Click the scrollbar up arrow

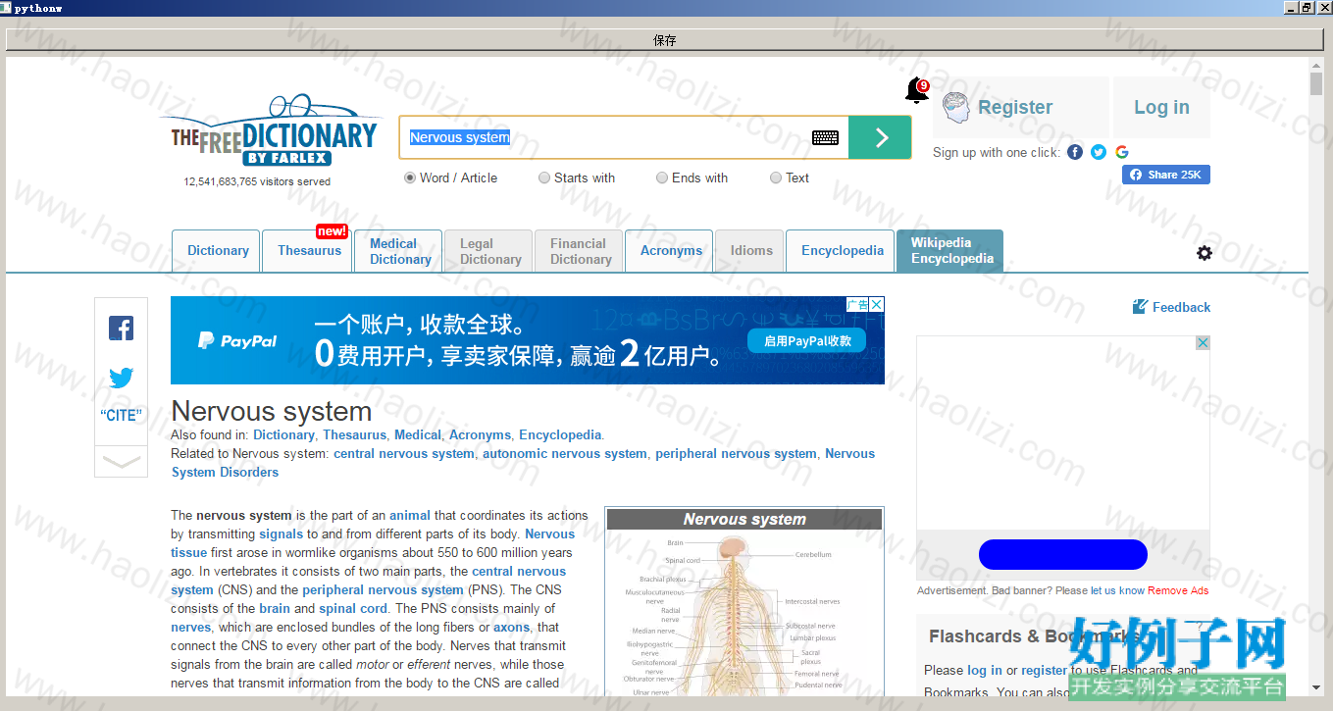[1316, 64]
